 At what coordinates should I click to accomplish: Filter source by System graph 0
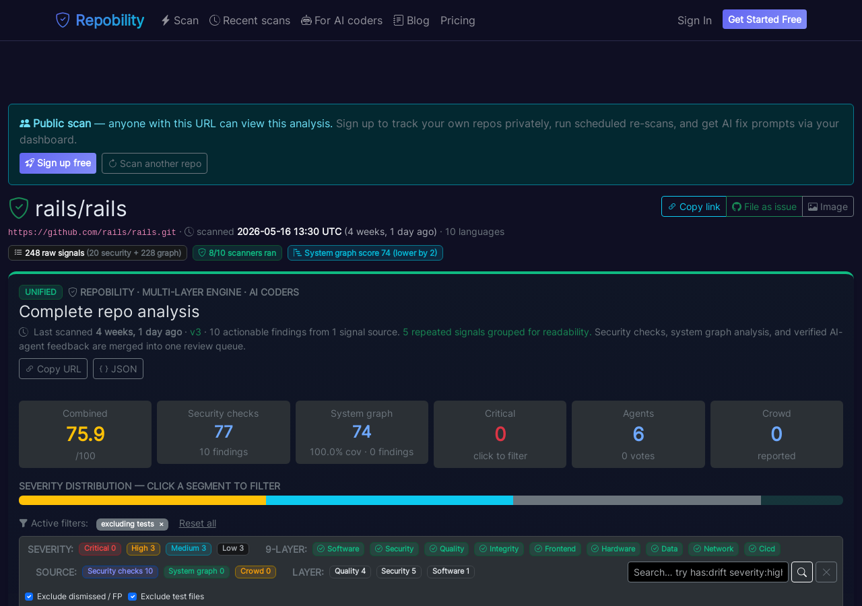[x=197, y=572]
